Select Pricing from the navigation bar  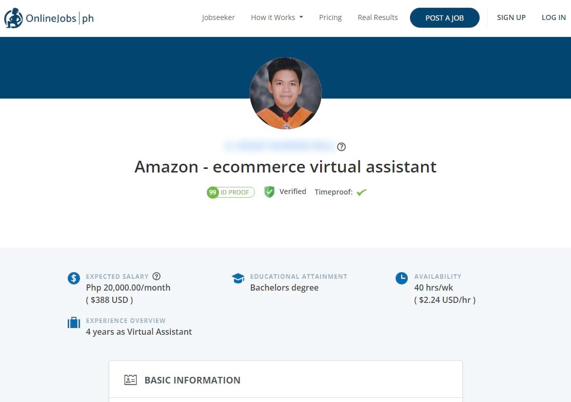click(x=330, y=17)
